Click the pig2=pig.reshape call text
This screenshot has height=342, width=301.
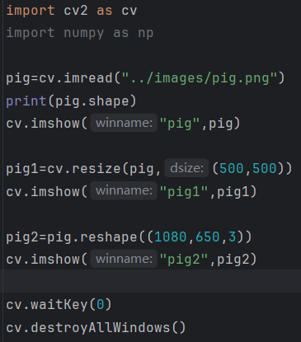tap(129, 237)
